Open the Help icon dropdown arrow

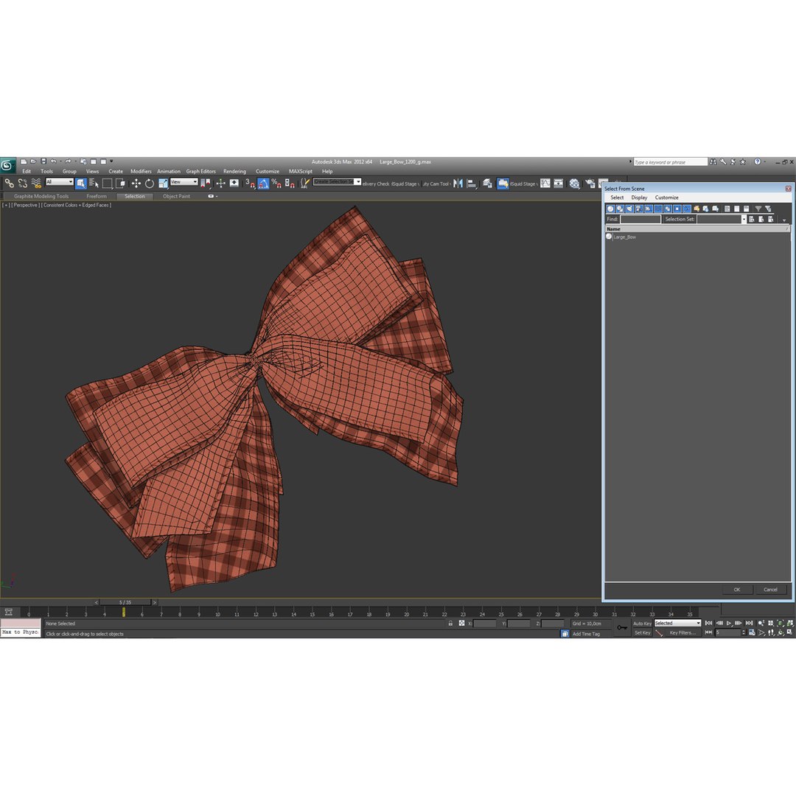click(x=765, y=161)
